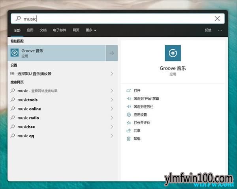The width and height of the screenshot is (237, 189).
Task: Click the settings list icon beside 选择默认音乐播放器
Action: [12, 73]
